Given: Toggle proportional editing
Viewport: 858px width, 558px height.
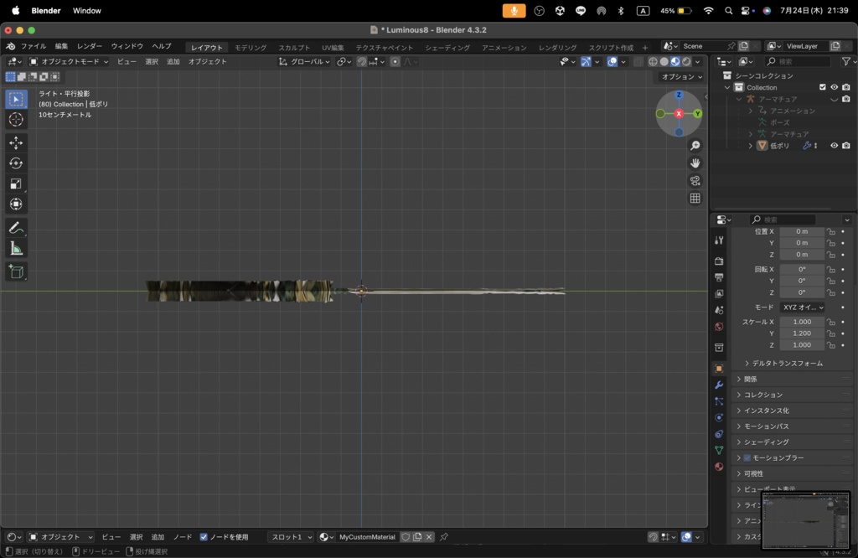Looking at the screenshot, I should click(x=395, y=62).
